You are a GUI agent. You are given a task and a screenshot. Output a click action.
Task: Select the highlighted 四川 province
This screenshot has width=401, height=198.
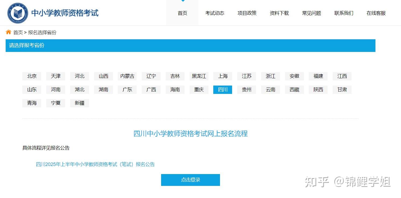[223, 90]
